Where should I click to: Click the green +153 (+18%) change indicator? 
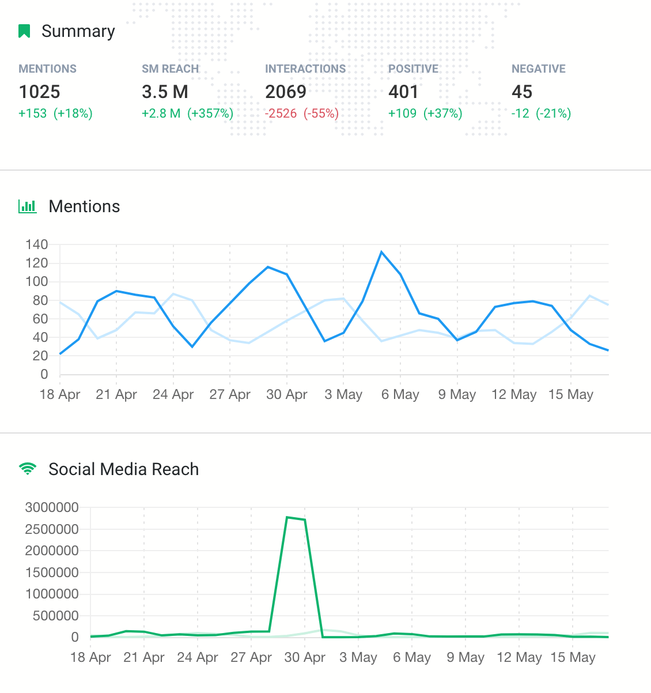[55, 114]
